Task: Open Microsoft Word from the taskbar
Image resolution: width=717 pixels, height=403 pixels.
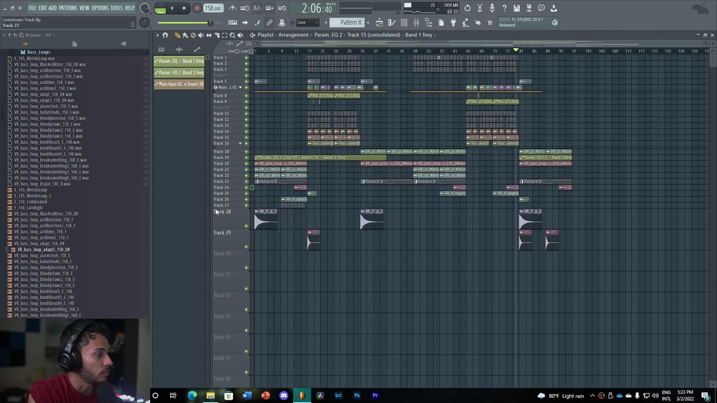Action: click(246, 396)
